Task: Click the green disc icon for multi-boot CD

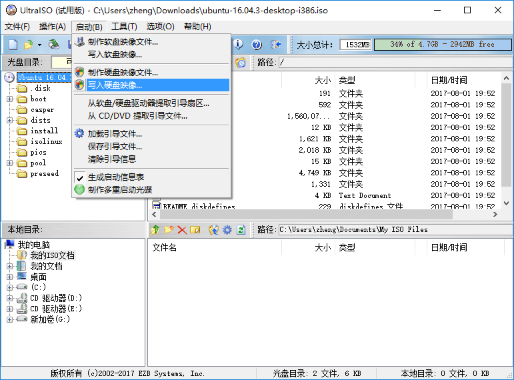Action: (x=79, y=189)
